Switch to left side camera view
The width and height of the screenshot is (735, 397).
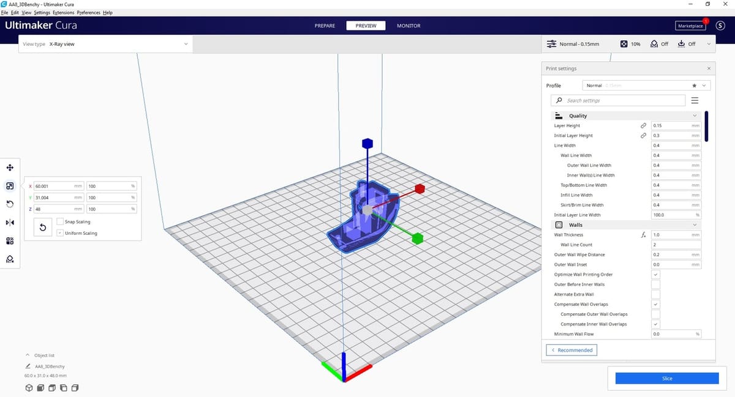click(x=64, y=388)
